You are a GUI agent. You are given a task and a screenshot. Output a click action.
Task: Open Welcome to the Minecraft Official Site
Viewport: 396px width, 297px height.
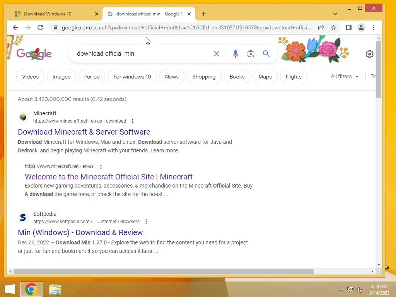(x=109, y=176)
